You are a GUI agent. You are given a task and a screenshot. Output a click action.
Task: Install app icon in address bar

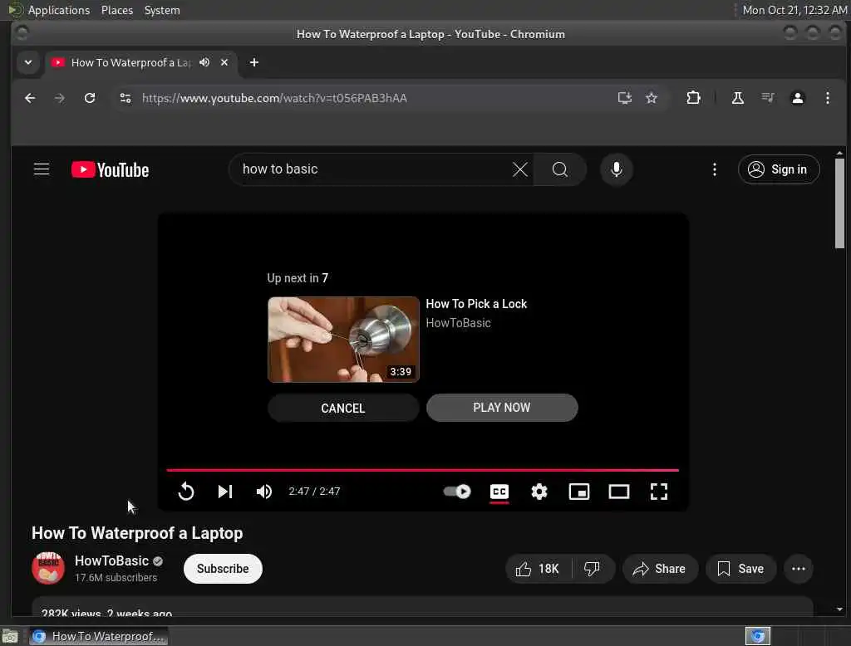tap(624, 98)
